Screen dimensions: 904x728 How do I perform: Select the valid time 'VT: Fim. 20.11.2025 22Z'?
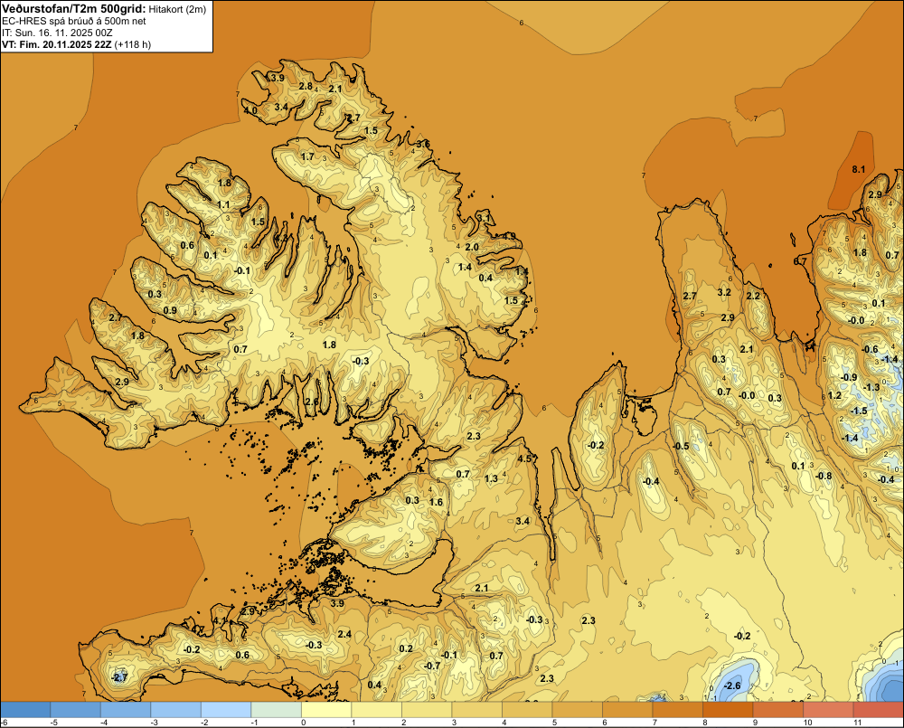(56, 44)
